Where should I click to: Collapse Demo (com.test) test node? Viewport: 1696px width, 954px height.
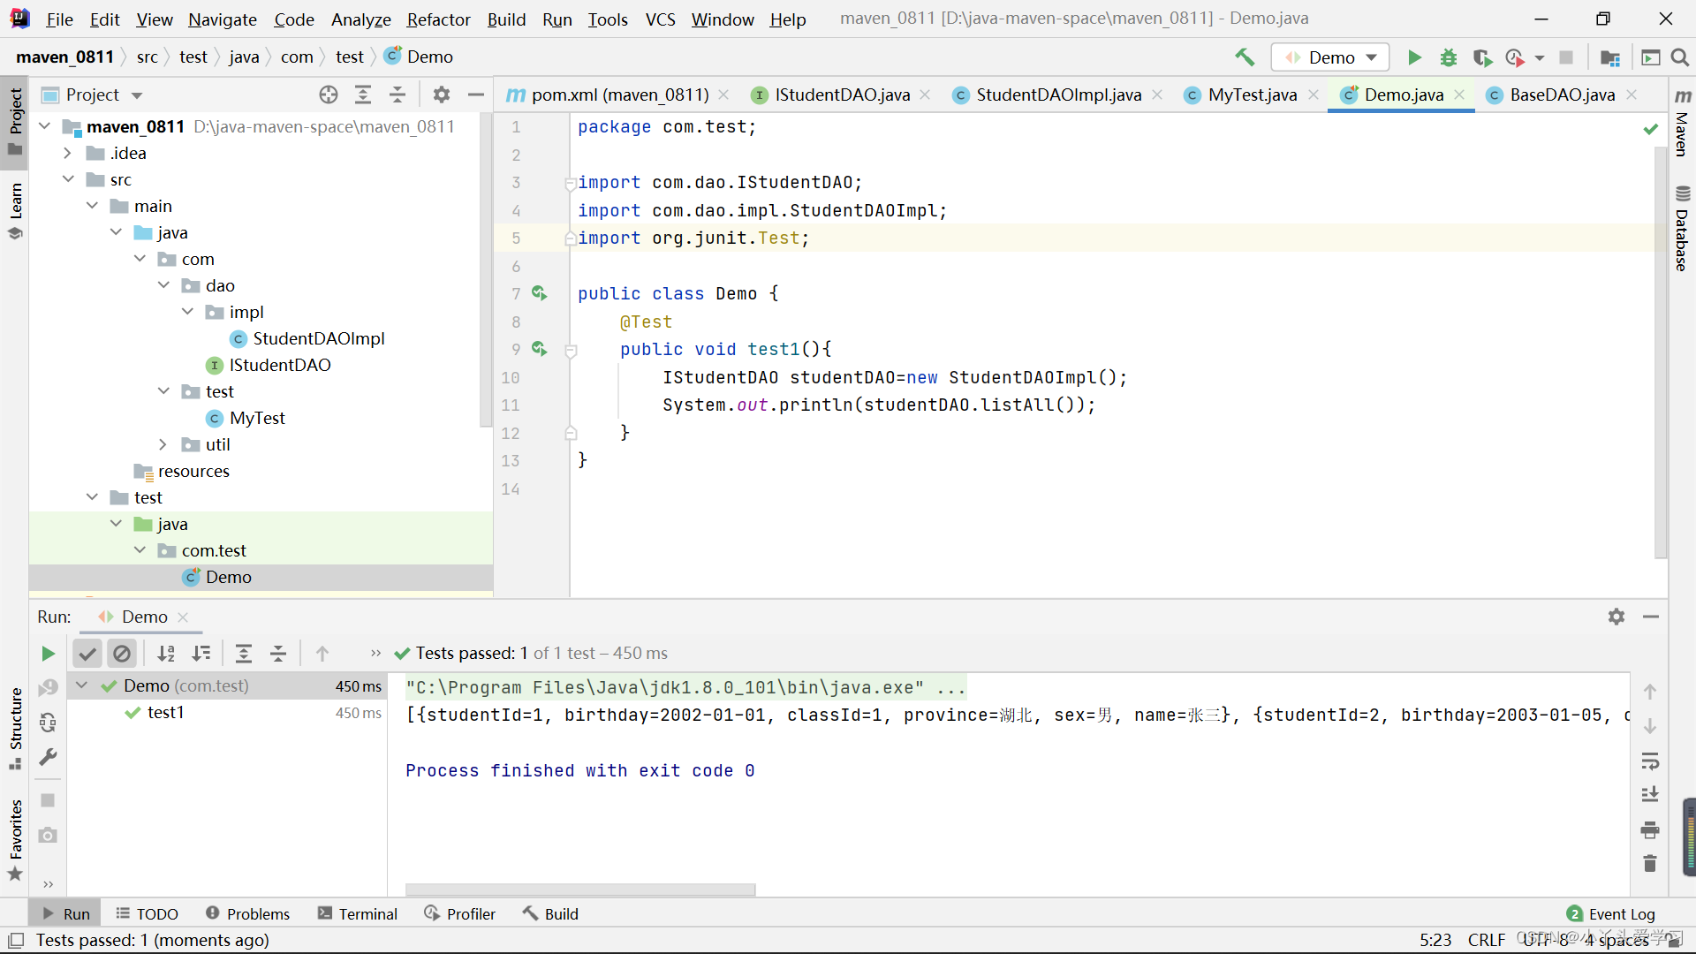pyautogui.click(x=81, y=685)
